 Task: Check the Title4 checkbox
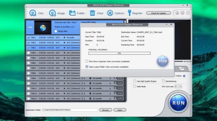point(28,53)
